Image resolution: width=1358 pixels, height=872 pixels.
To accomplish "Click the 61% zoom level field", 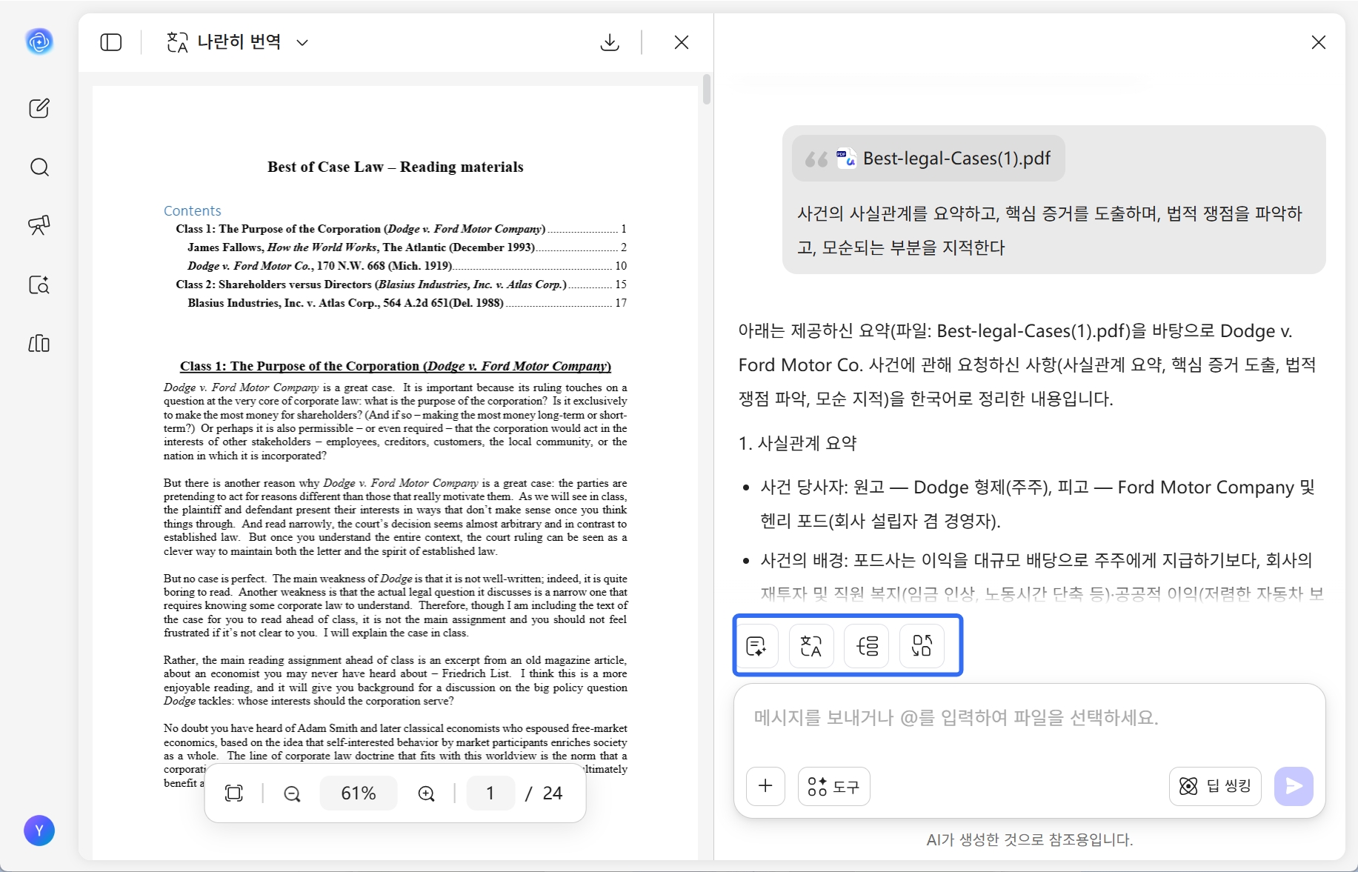I will coord(359,793).
